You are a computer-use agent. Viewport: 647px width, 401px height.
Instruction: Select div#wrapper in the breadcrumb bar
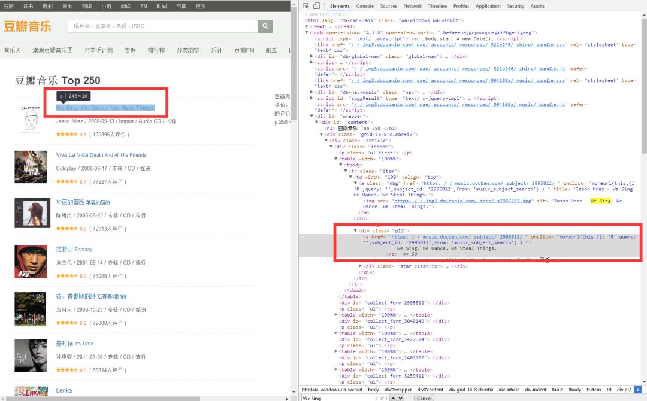tap(398, 390)
